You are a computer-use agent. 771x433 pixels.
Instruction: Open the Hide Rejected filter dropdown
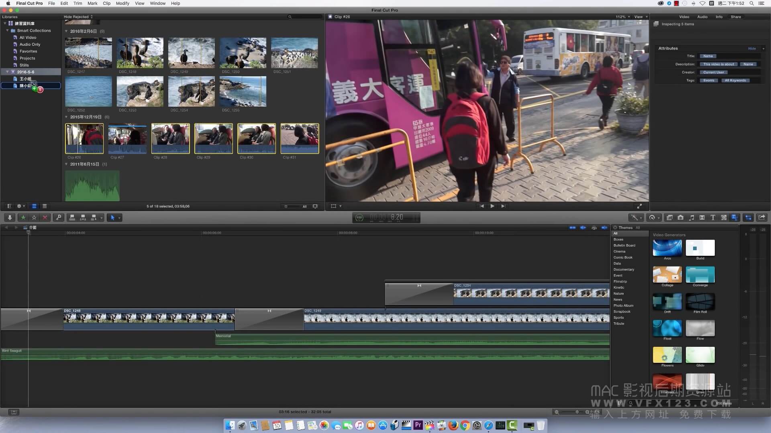pyautogui.click(x=78, y=17)
